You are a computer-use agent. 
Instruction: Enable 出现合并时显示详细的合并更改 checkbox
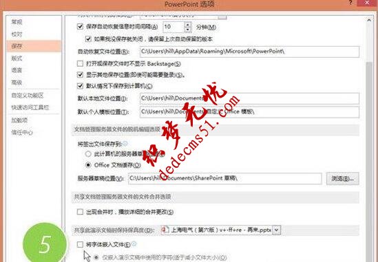coord(80,212)
